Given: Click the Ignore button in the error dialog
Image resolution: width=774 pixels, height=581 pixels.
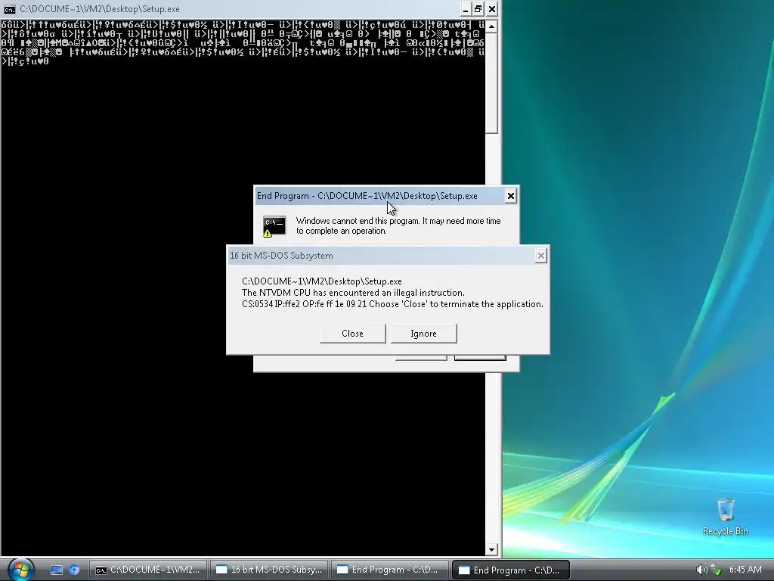Looking at the screenshot, I should click(x=423, y=334).
